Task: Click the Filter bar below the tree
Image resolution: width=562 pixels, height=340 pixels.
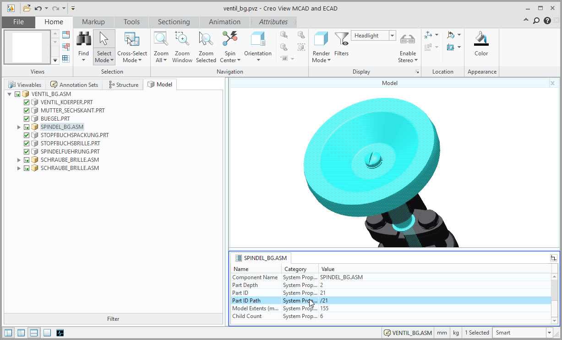Action: (x=113, y=319)
